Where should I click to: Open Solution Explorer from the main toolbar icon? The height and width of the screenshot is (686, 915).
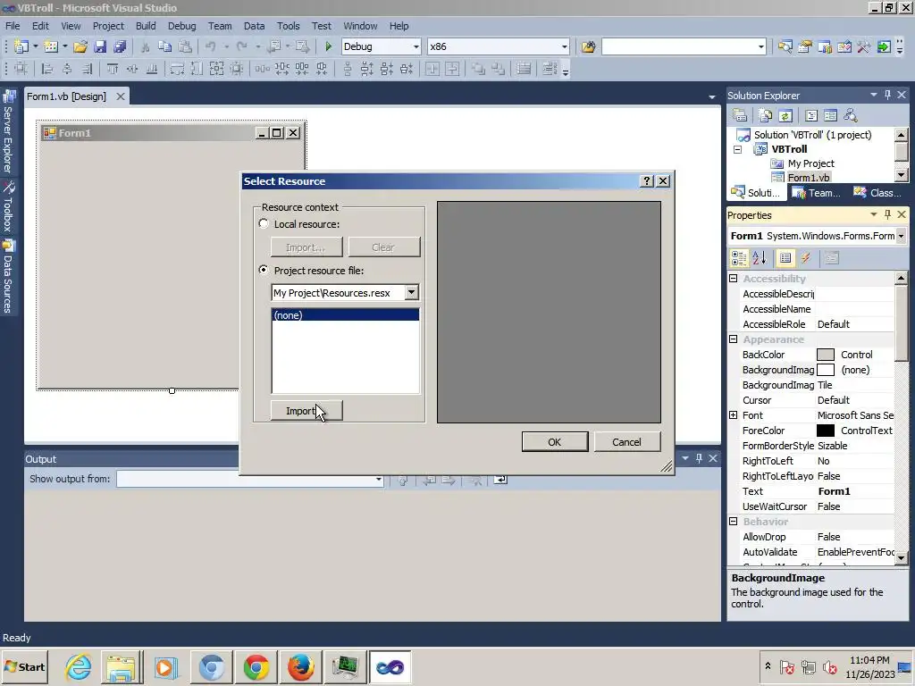[x=785, y=46]
